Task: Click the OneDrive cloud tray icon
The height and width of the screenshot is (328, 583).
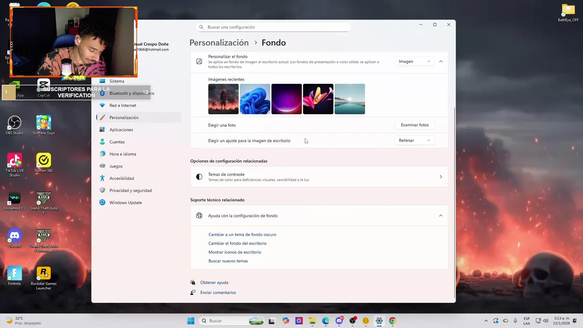Action: pos(506,321)
